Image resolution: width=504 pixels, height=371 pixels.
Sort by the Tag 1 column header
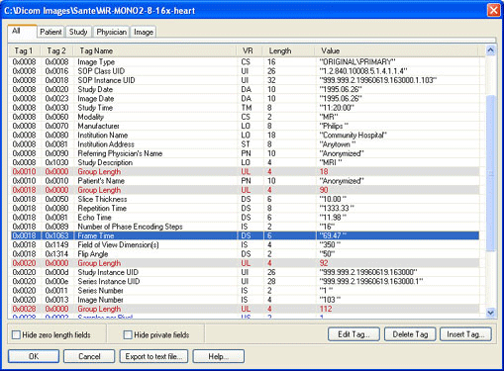tap(24, 50)
